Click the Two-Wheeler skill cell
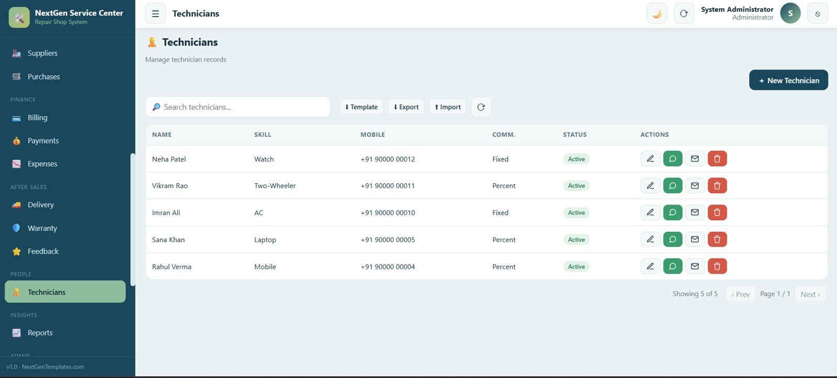 (x=275, y=186)
